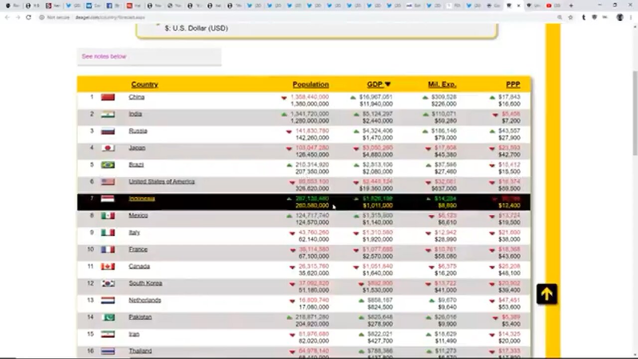
Task: Open the See notes below link
Action: (104, 56)
